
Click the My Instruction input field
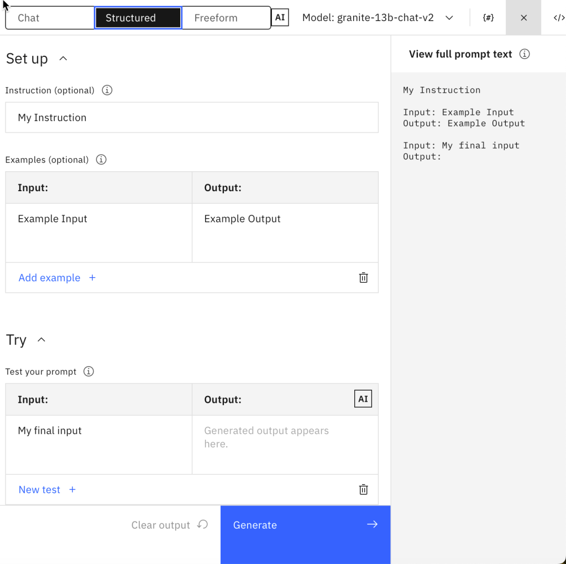pyautogui.click(x=191, y=118)
